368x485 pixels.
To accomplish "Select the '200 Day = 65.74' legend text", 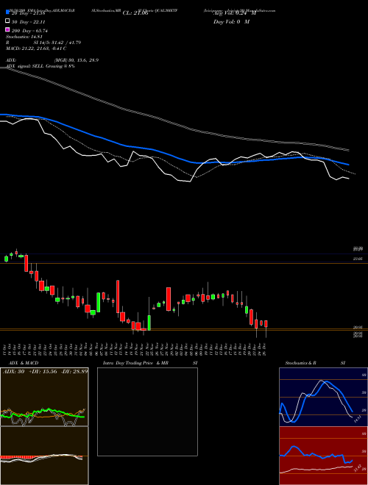I will pos(29,31).
